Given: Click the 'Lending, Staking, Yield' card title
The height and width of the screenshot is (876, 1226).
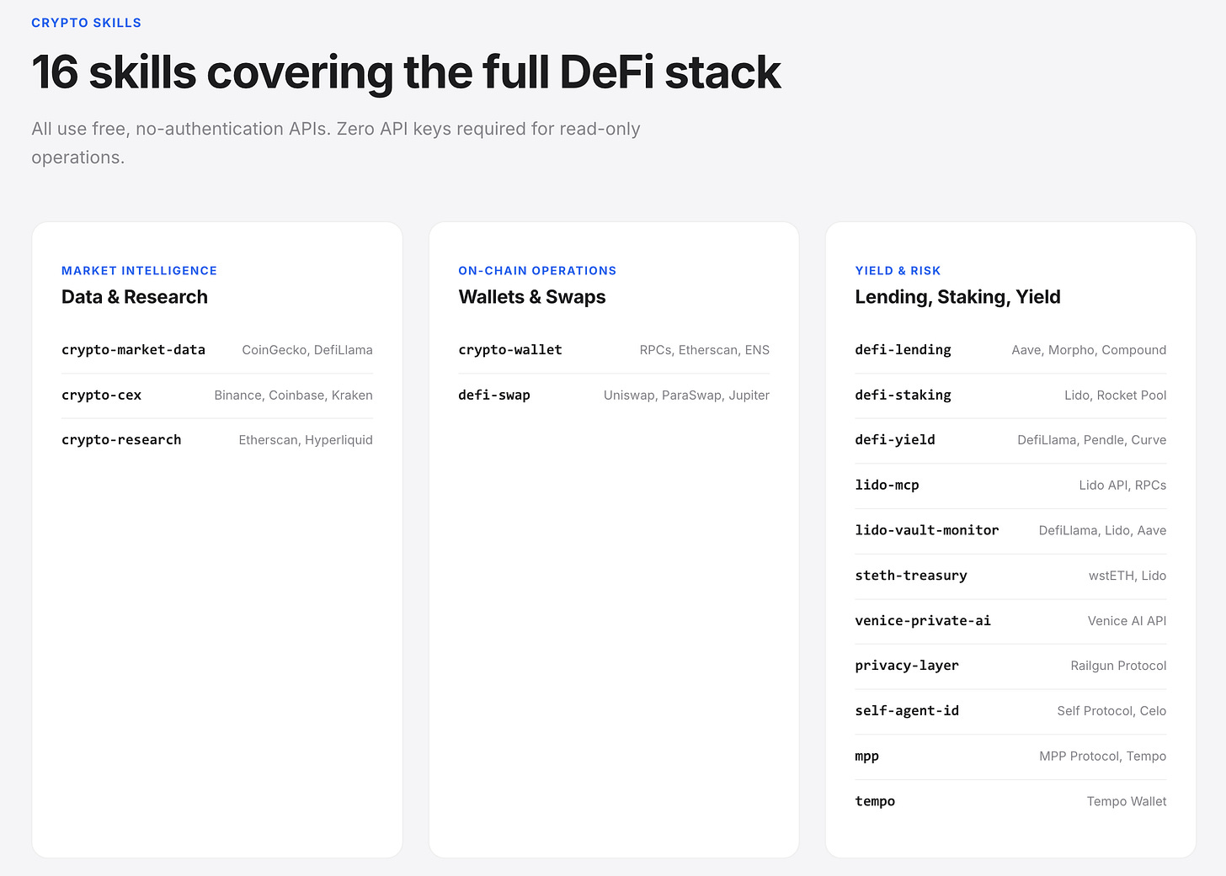Looking at the screenshot, I should 957,297.
